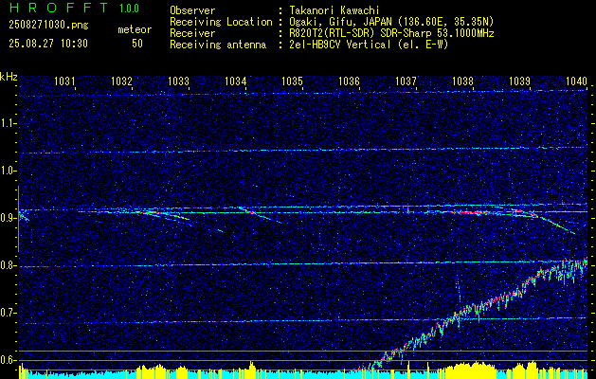
Task: Click the 1040 time axis marker
Action: pos(577,81)
